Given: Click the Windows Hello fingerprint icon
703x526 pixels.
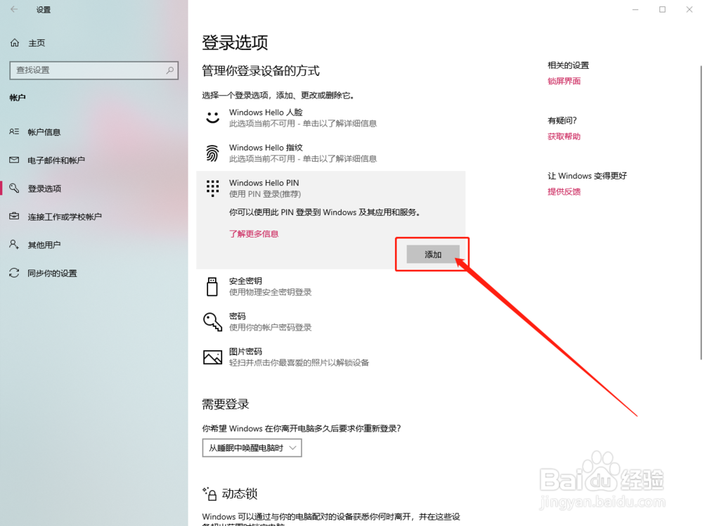Looking at the screenshot, I should 212,153.
